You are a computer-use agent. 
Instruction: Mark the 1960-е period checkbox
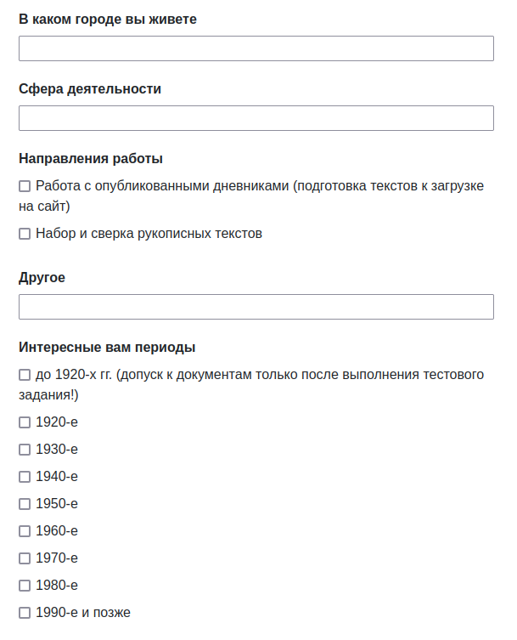pos(25,531)
